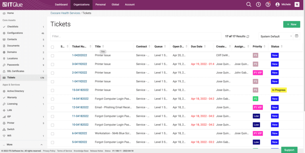The image size is (305, 153).
Task: Click P1 VIP badge on ticket 2-04192022
Action: (x=258, y=73)
